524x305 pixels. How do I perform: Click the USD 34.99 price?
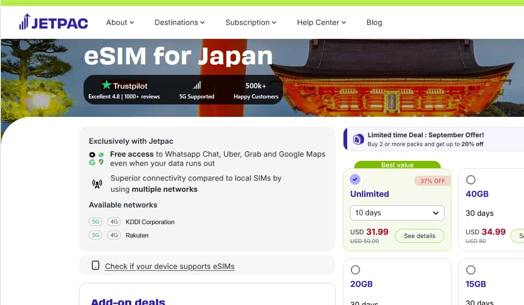486,232
